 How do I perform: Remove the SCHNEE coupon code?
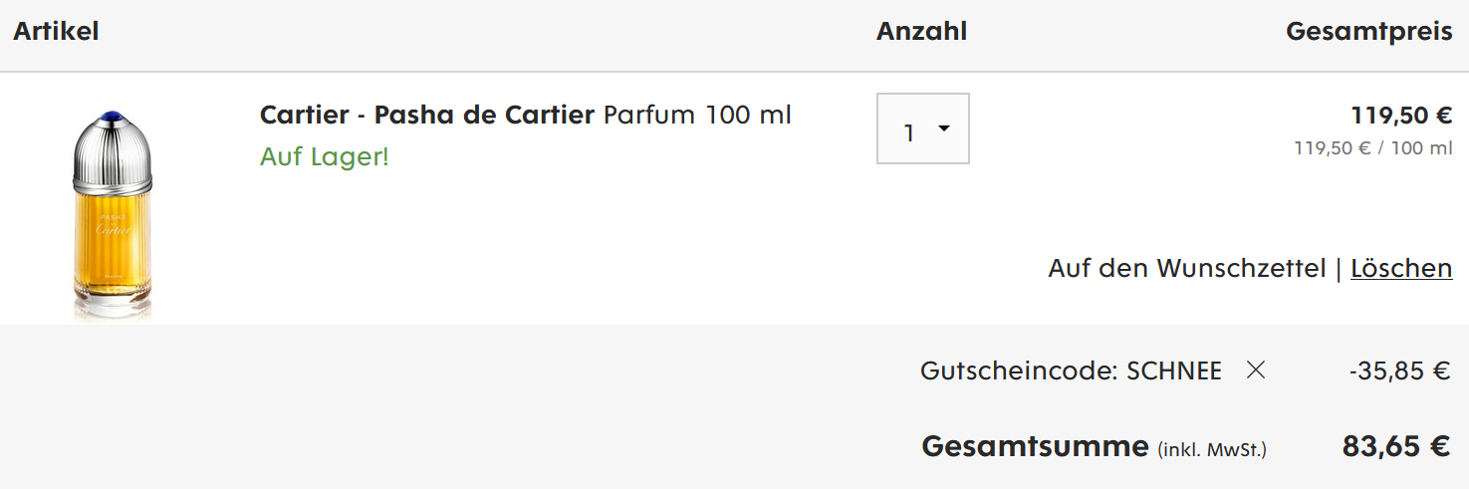click(1256, 370)
